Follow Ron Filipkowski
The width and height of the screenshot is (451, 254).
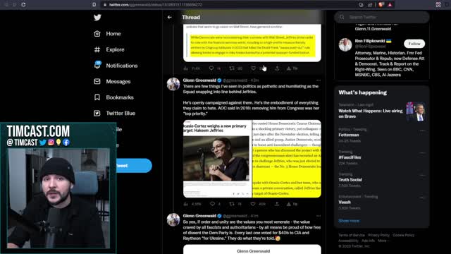coord(414,44)
